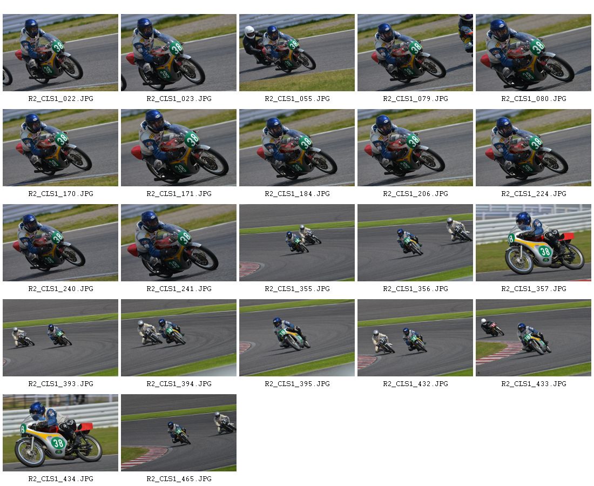Select thumbnail R2_CLS1_170.JPG
This screenshot has height=486, width=594.
coord(60,148)
